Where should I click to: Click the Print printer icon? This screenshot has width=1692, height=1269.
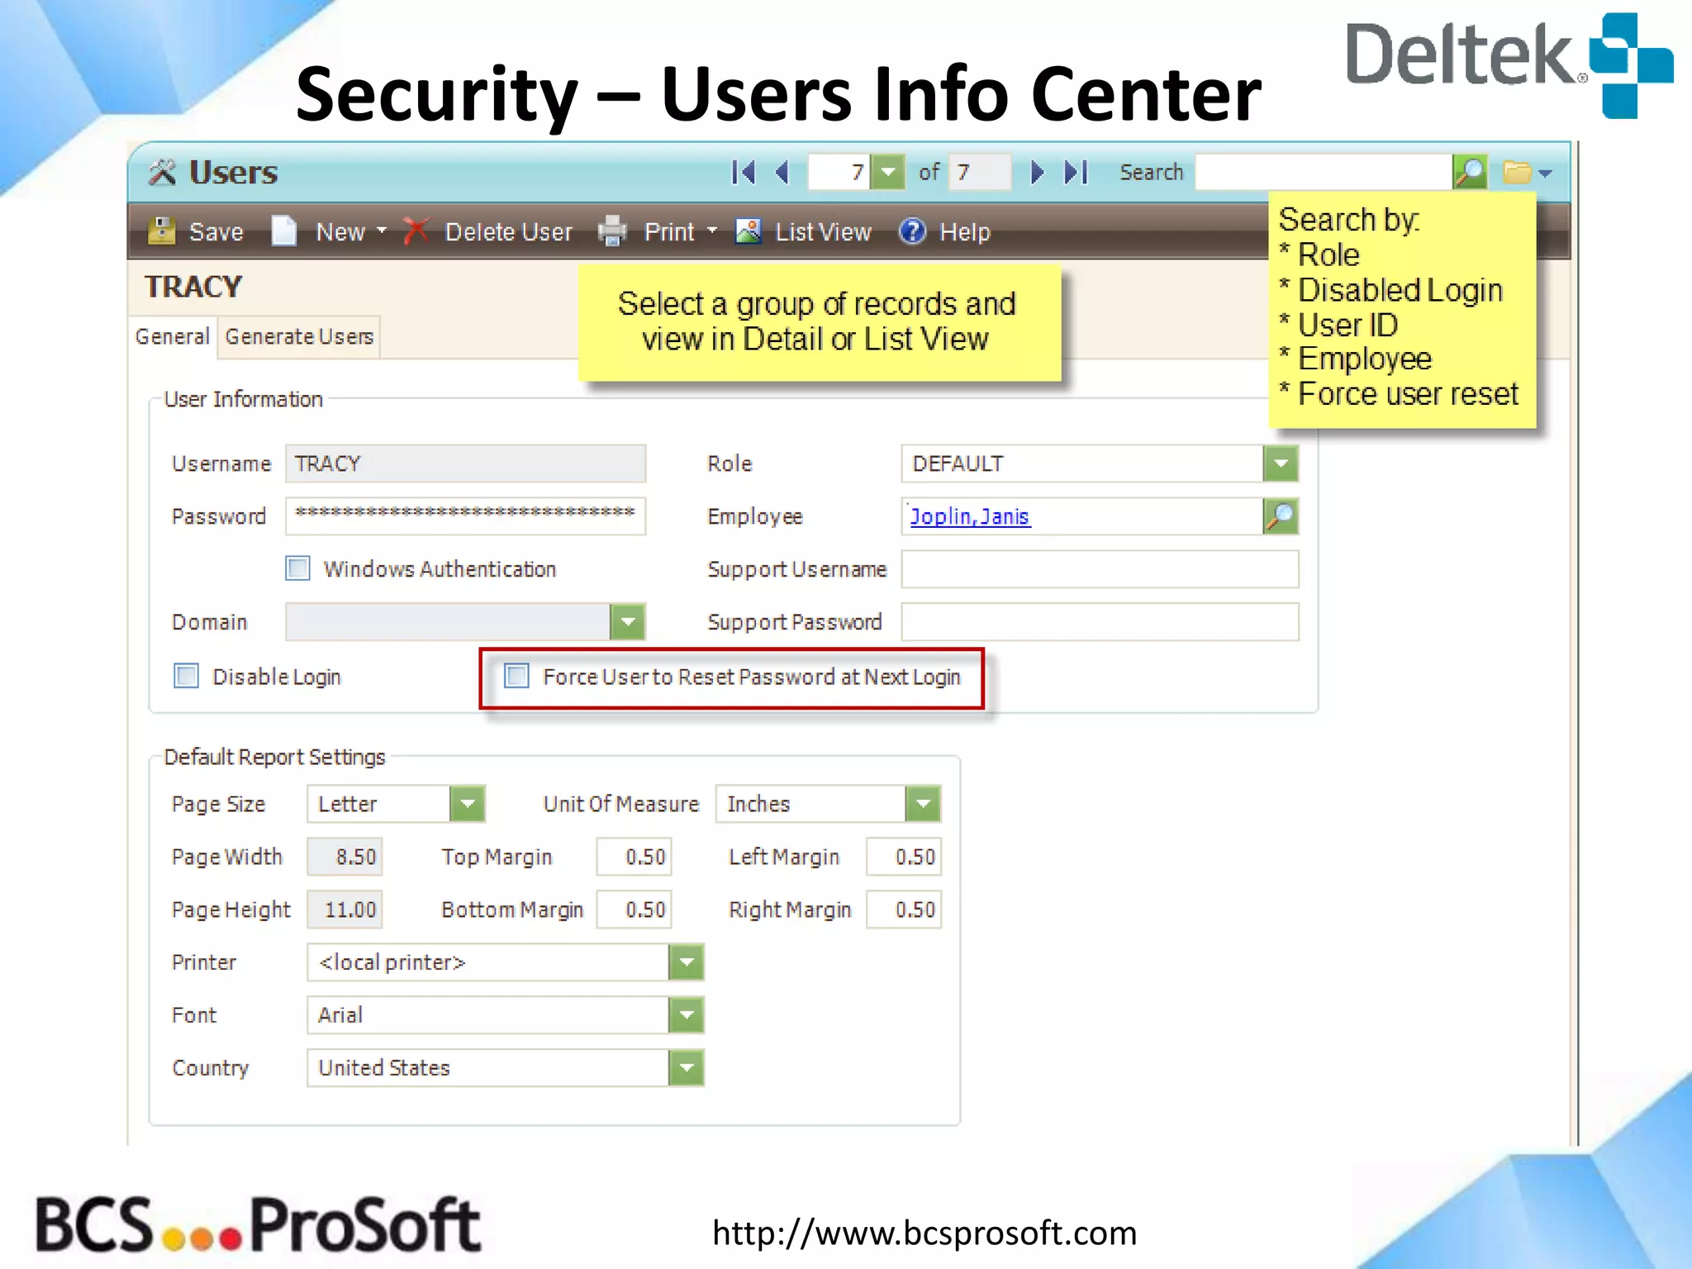(612, 231)
